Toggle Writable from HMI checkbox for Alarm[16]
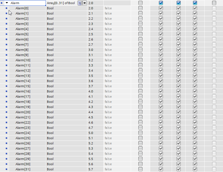The width and height of the screenshot is (223, 172). point(179,91)
